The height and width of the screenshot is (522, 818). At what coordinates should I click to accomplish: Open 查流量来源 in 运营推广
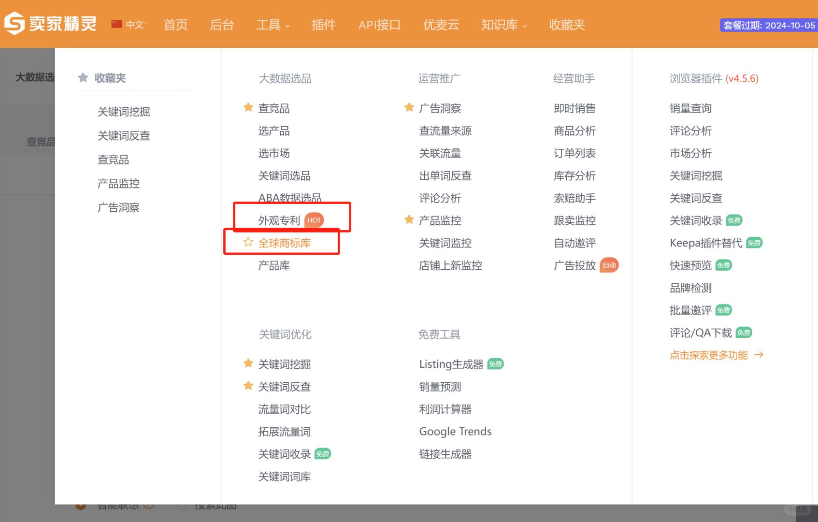pos(445,131)
